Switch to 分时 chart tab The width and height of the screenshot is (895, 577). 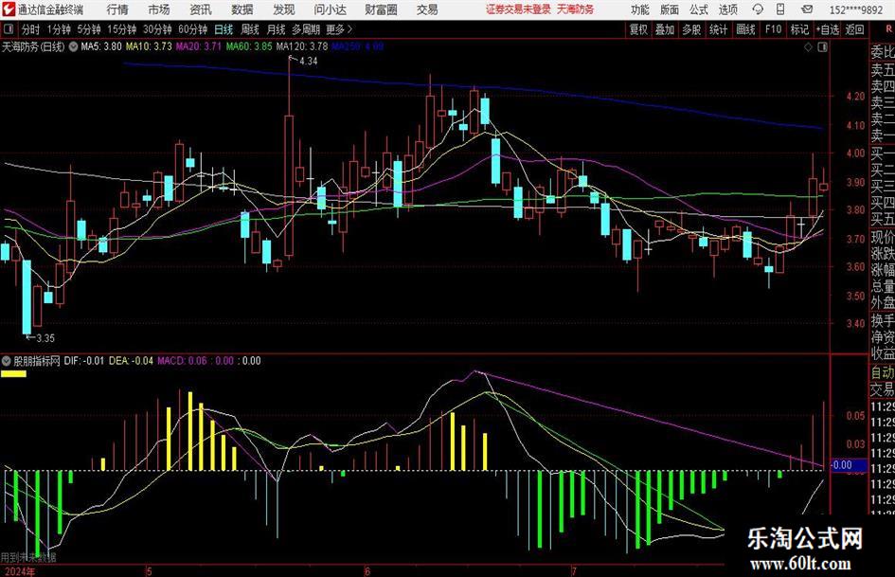(x=30, y=29)
